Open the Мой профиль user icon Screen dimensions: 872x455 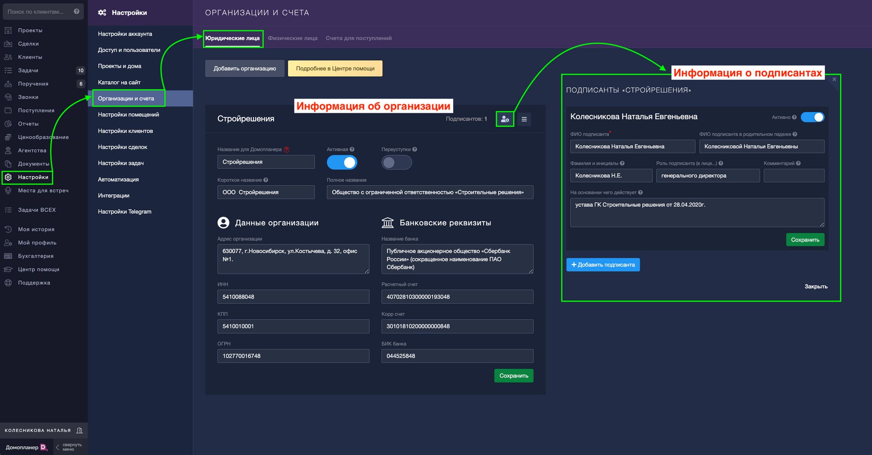[8, 243]
